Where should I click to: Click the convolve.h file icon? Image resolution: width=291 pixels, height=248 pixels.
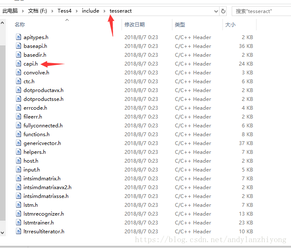click(x=19, y=72)
